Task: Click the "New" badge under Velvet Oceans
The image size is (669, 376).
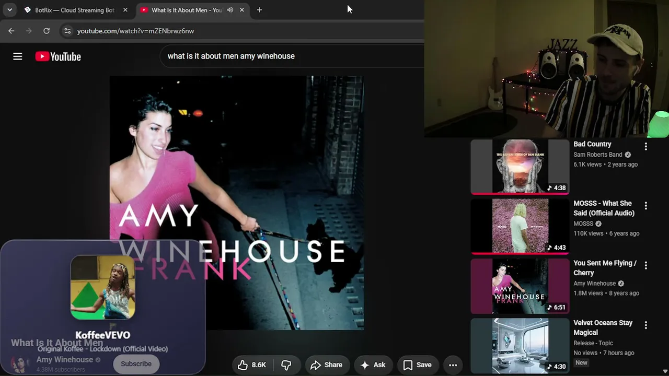Action: pos(581,363)
